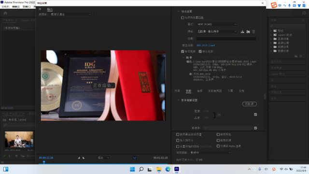
Task: Click the import preset icon
Action: pyautogui.click(x=248, y=31)
